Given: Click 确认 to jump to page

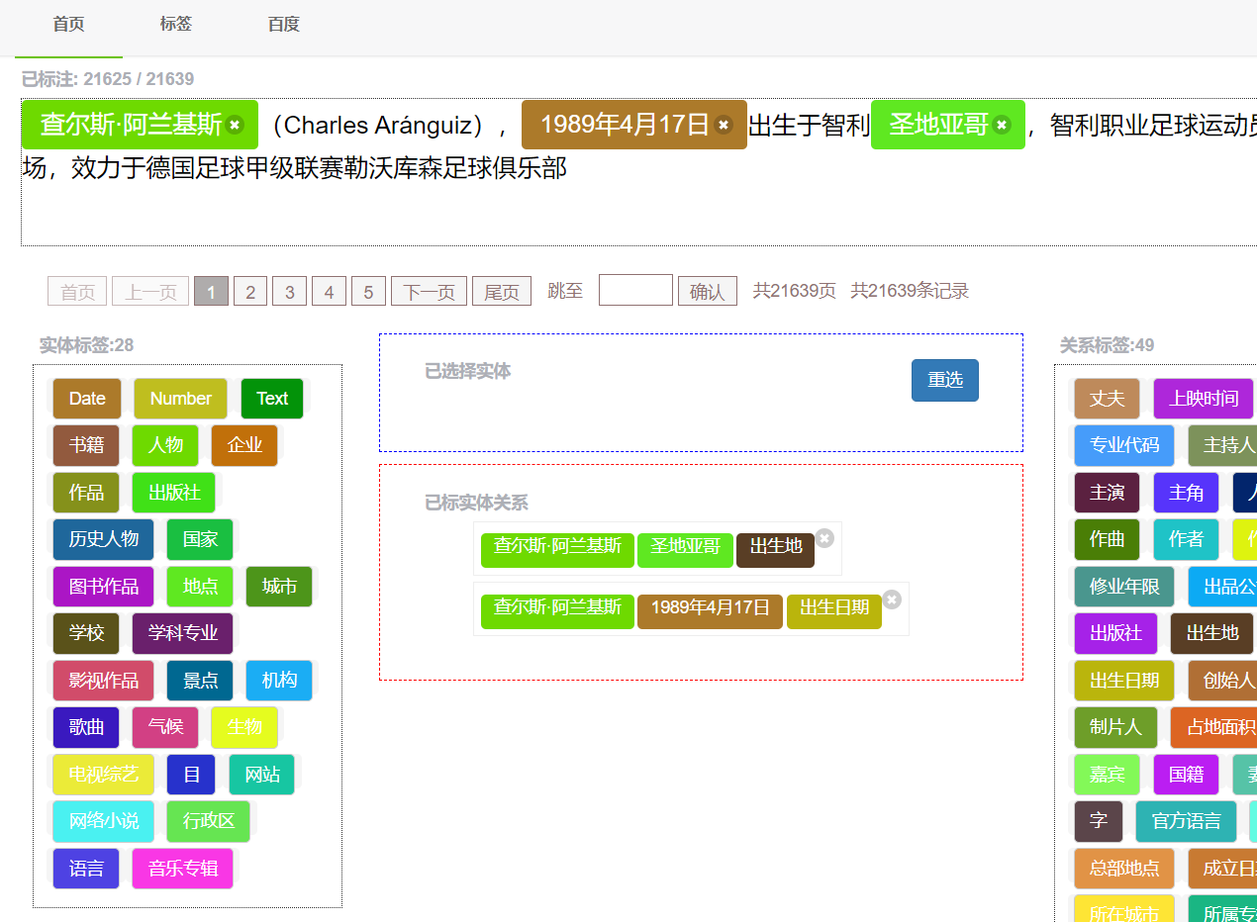Looking at the screenshot, I should 707,291.
